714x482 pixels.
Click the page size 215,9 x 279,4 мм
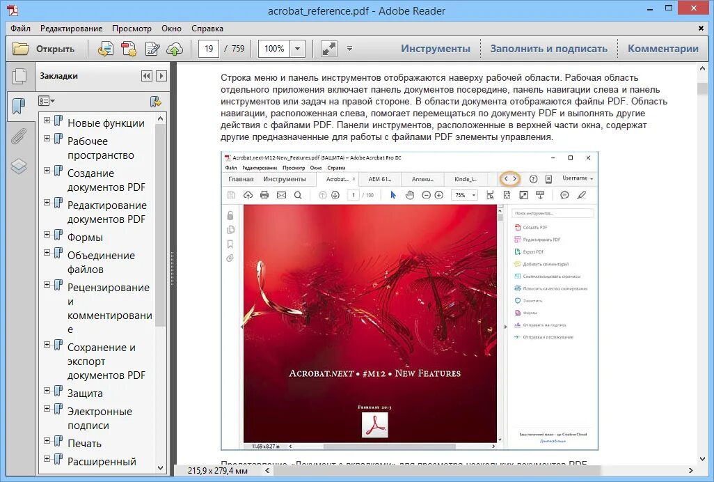pyautogui.click(x=217, y=471)
